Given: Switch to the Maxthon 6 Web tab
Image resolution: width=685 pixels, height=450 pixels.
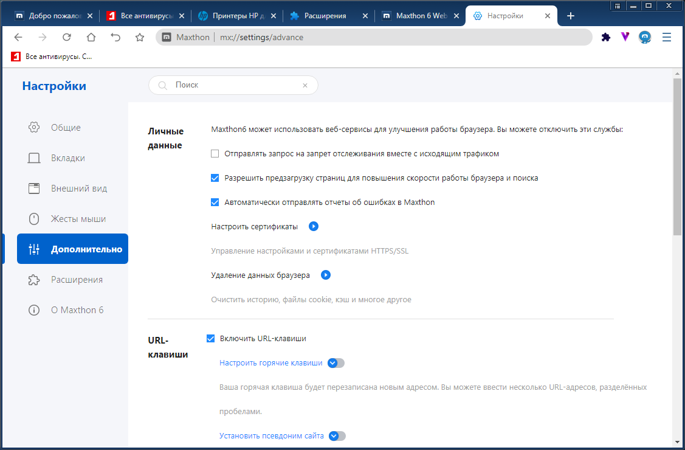Looking at the screenshot, I should click(421, 16).
